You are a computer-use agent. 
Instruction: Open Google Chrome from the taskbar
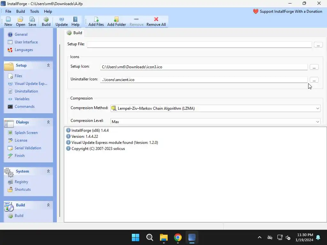click(x=178, y=237)
